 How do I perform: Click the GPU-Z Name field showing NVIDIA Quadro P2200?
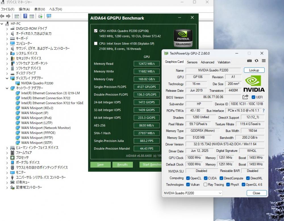coord(213,70)
